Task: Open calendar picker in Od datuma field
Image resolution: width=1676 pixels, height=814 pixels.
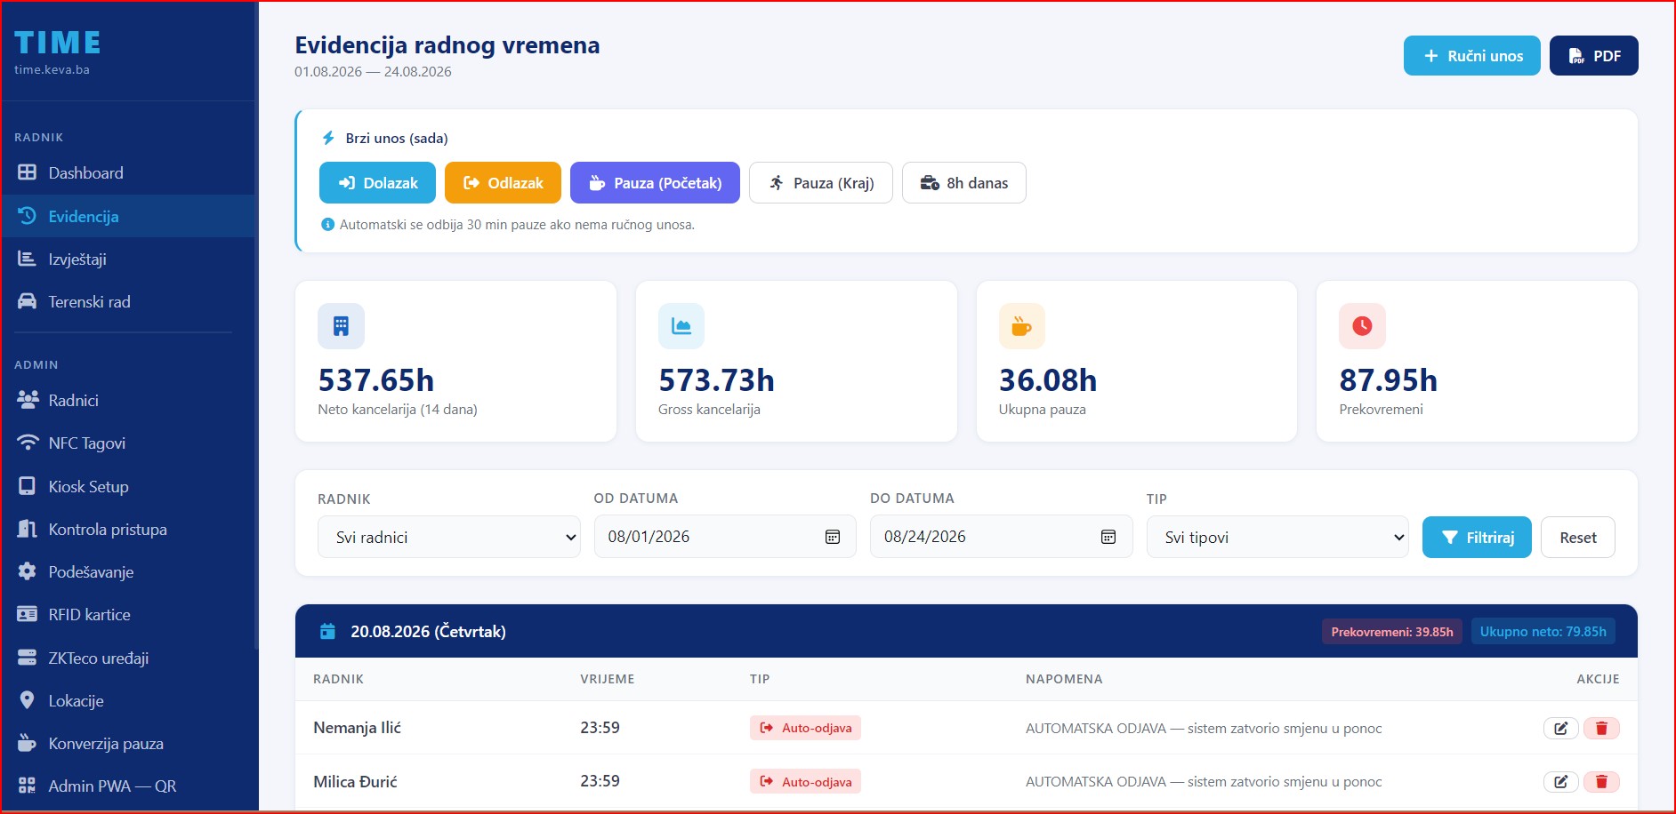Action: 833,537
